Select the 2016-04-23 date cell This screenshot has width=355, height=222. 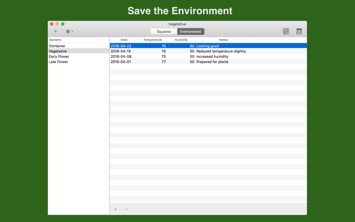coord(121,46)
